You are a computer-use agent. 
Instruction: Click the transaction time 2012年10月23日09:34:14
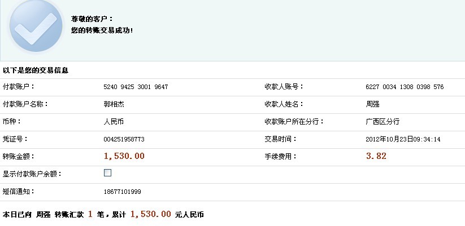coord(403,139)
